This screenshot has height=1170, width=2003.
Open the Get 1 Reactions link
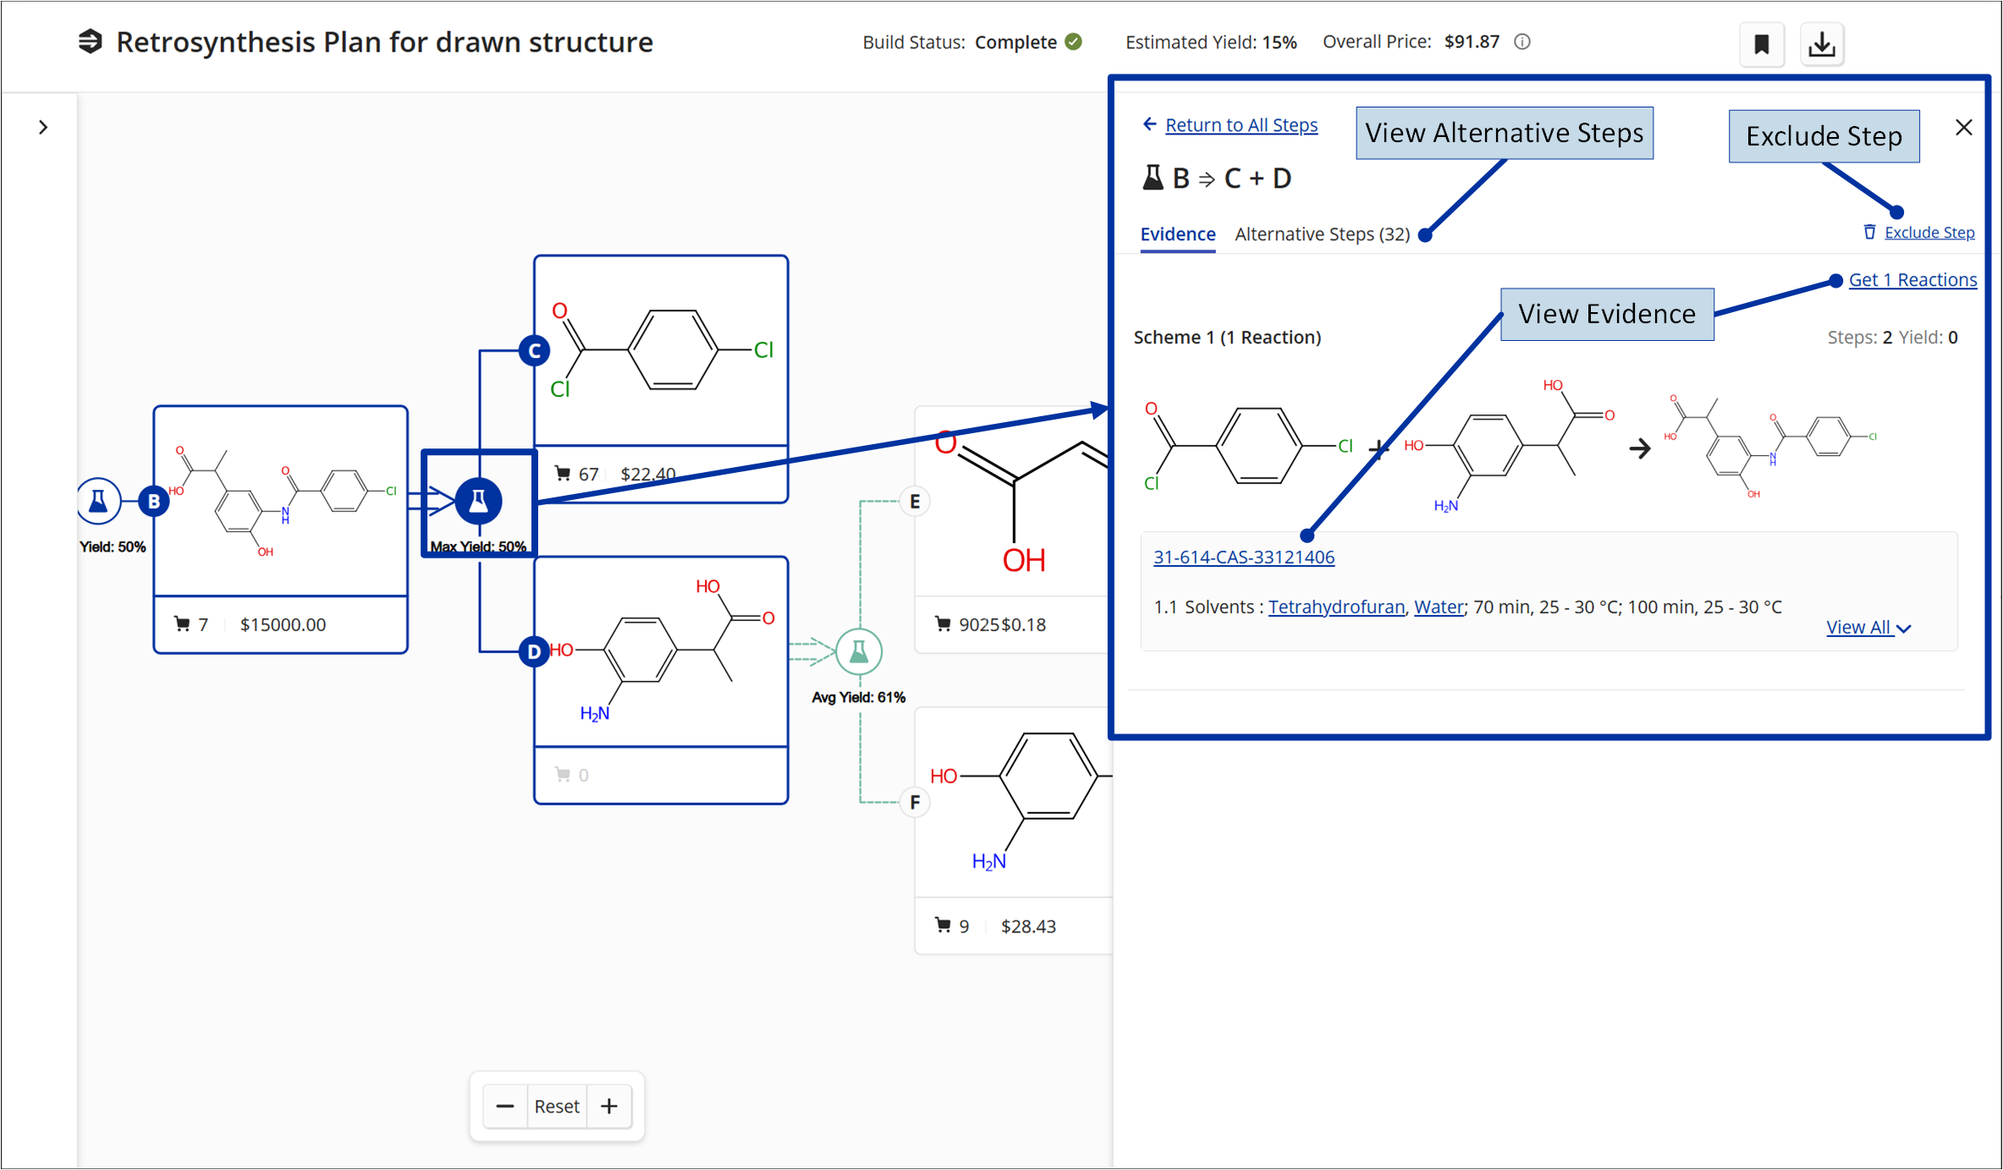pos(1912,280)
